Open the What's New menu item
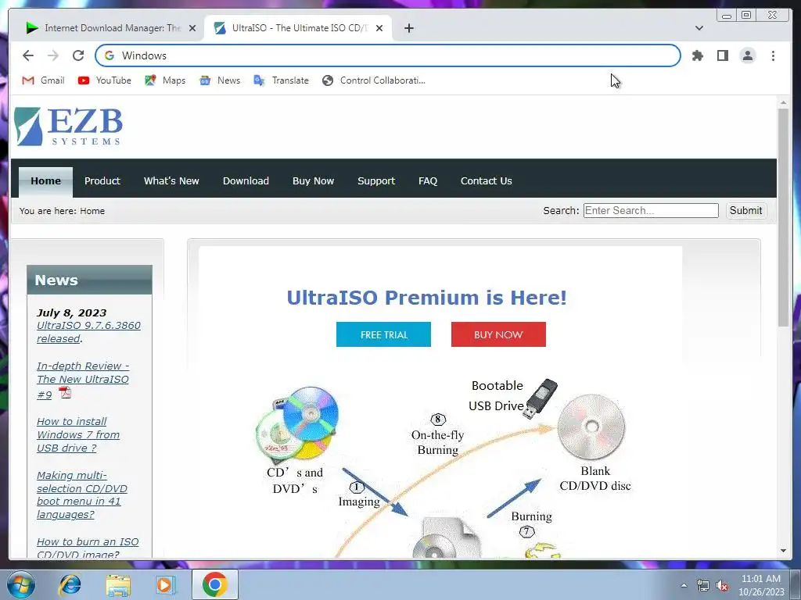 (171, 181)
